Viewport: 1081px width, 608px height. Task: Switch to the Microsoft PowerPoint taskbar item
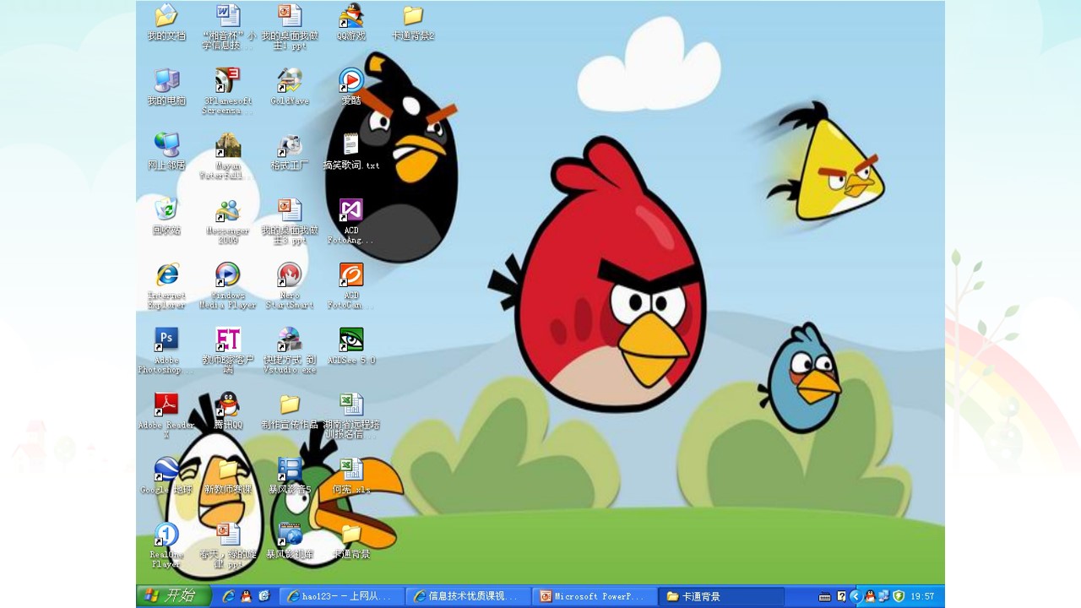[x=595, y=596]
